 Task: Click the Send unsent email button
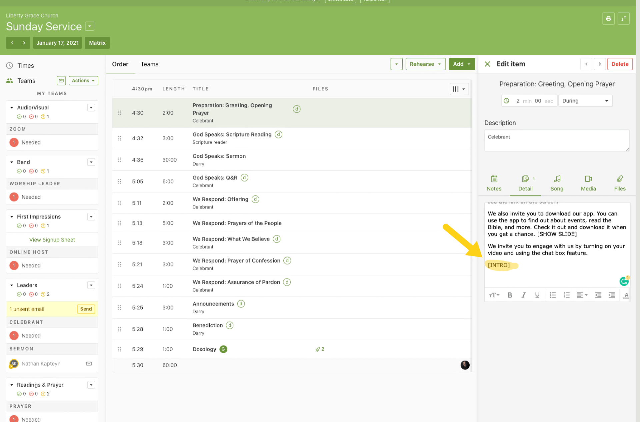click(86, 309)
